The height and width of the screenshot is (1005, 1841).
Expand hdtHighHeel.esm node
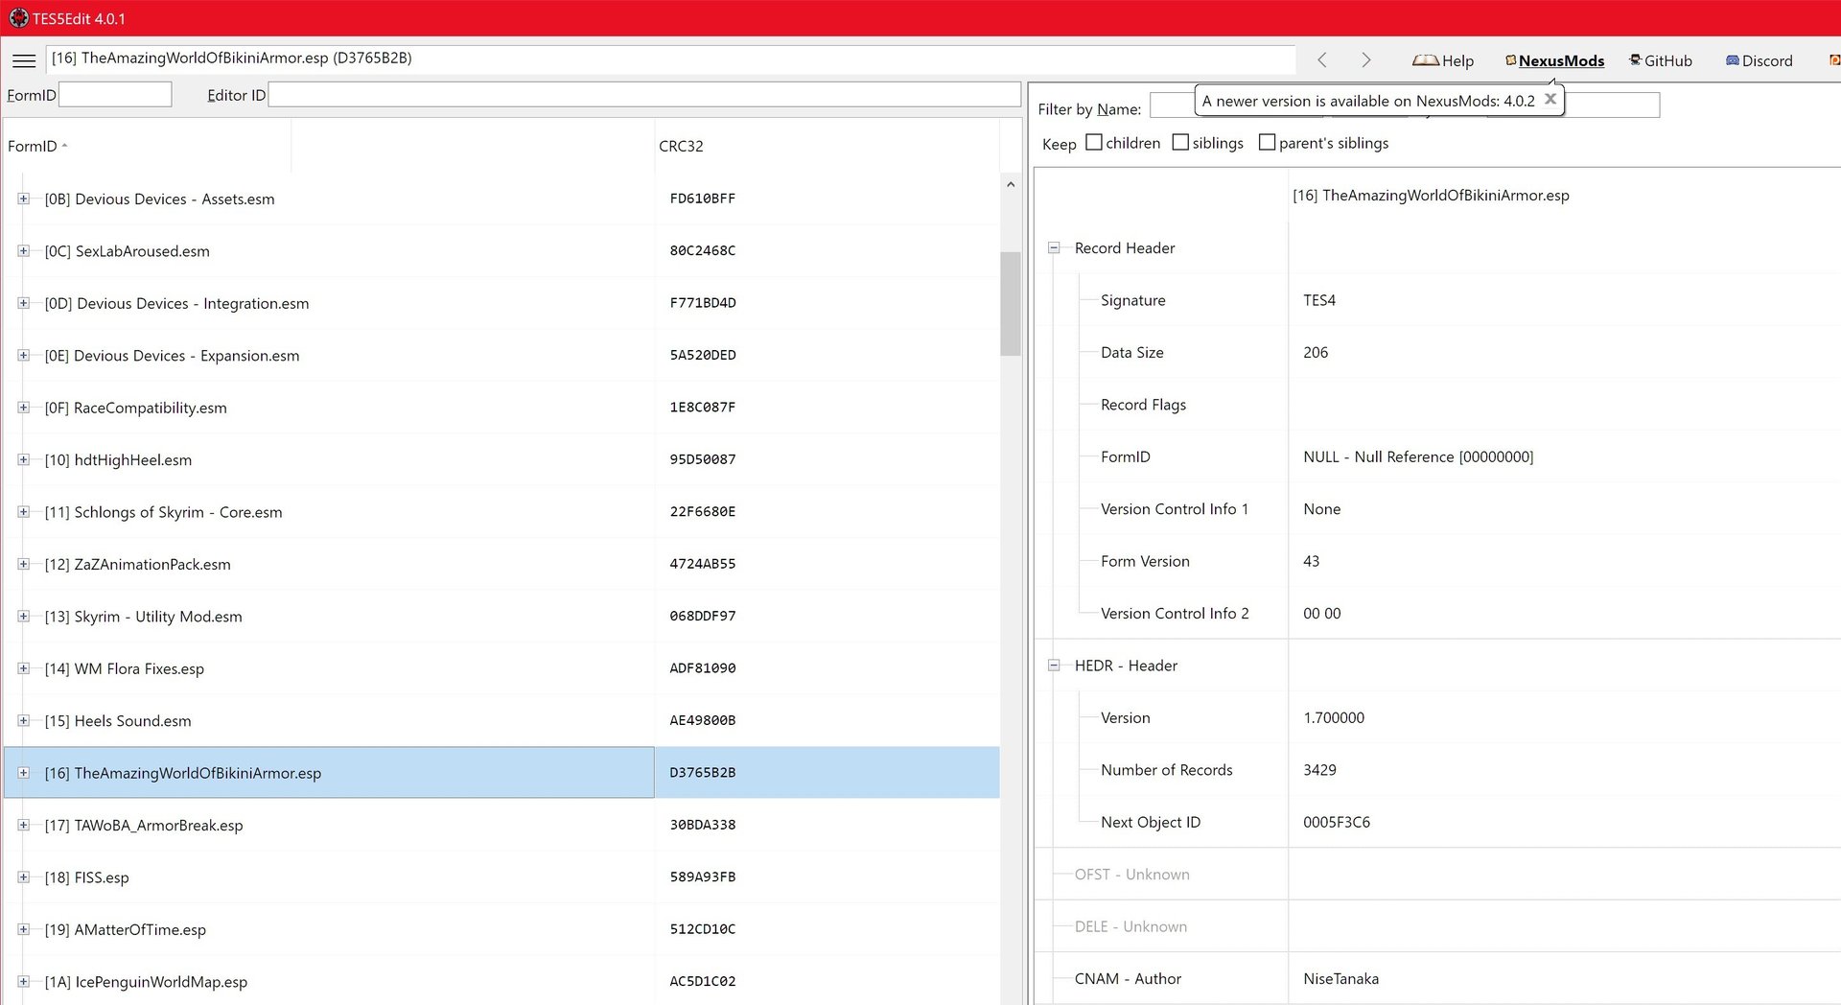[23, 459]
